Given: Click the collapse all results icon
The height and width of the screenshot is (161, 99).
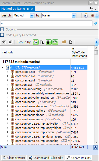Looking at the screenshot, I should click(x=10, y=42).
